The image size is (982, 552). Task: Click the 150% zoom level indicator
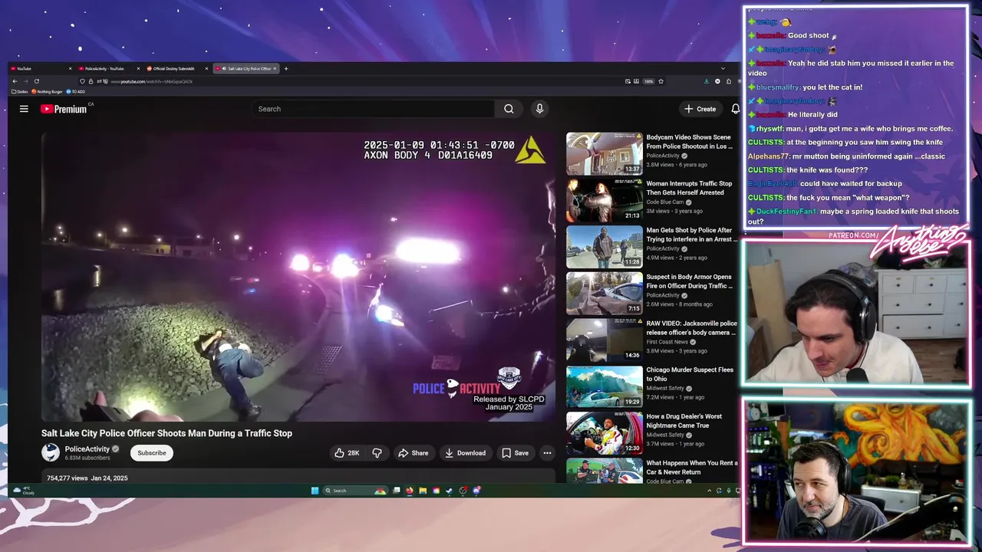pos(649,81)
